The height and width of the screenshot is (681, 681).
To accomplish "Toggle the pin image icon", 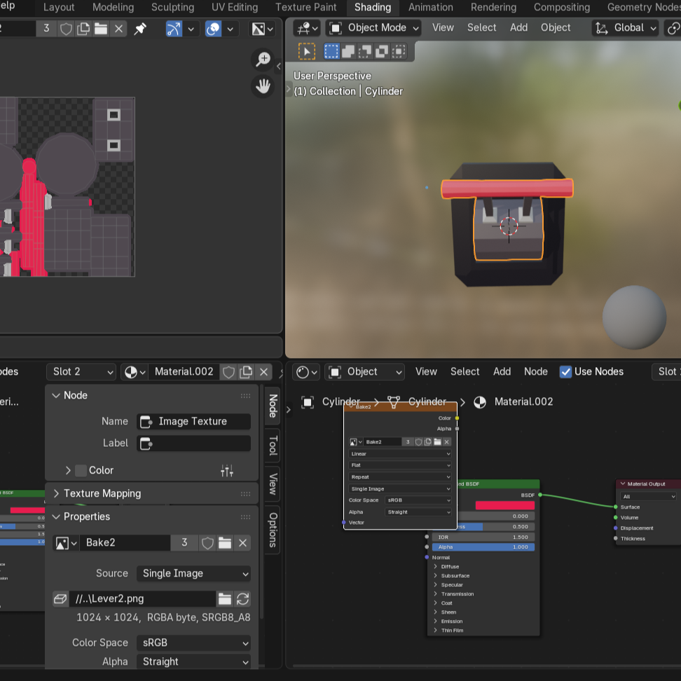I will click(x=140, y=29).
